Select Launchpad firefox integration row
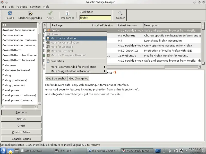Viewport: 206px width, 154px height. click(x=154, y=41)
